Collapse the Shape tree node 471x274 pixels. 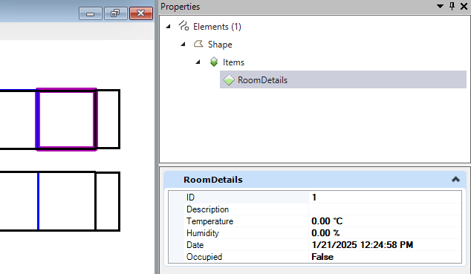click(x=183, y=45)
